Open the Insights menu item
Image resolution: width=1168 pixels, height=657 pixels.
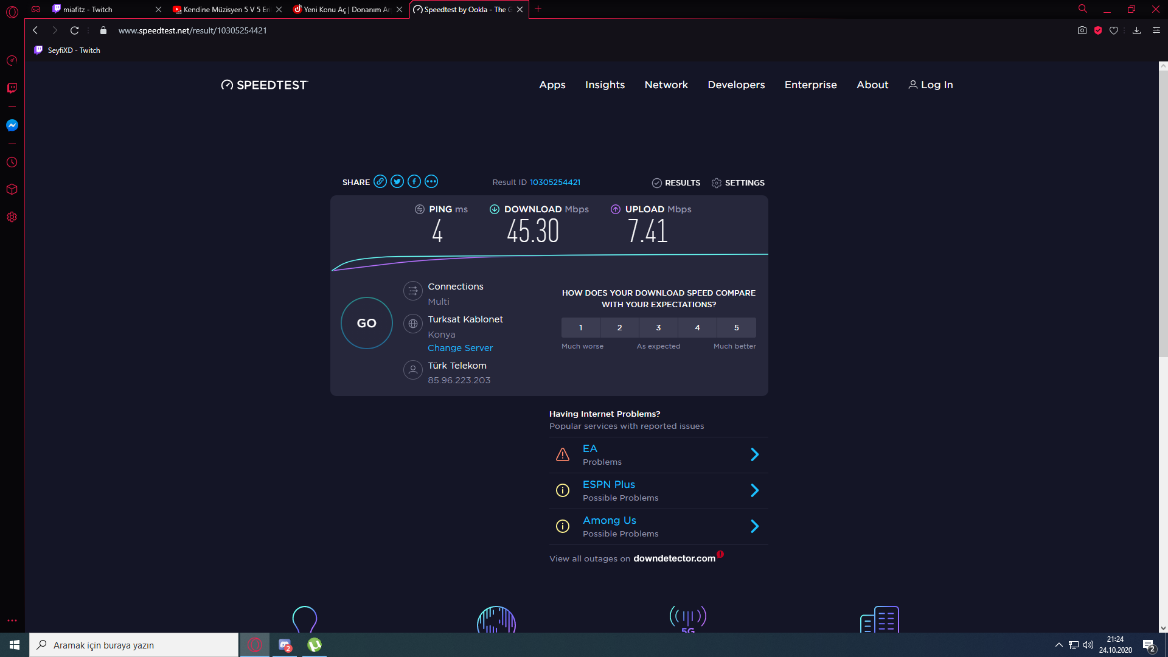coord(605,85)
